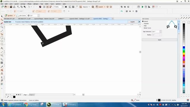Expand the Undo history dropdown arrow
The image size is (190, 107).
(31, 7)
